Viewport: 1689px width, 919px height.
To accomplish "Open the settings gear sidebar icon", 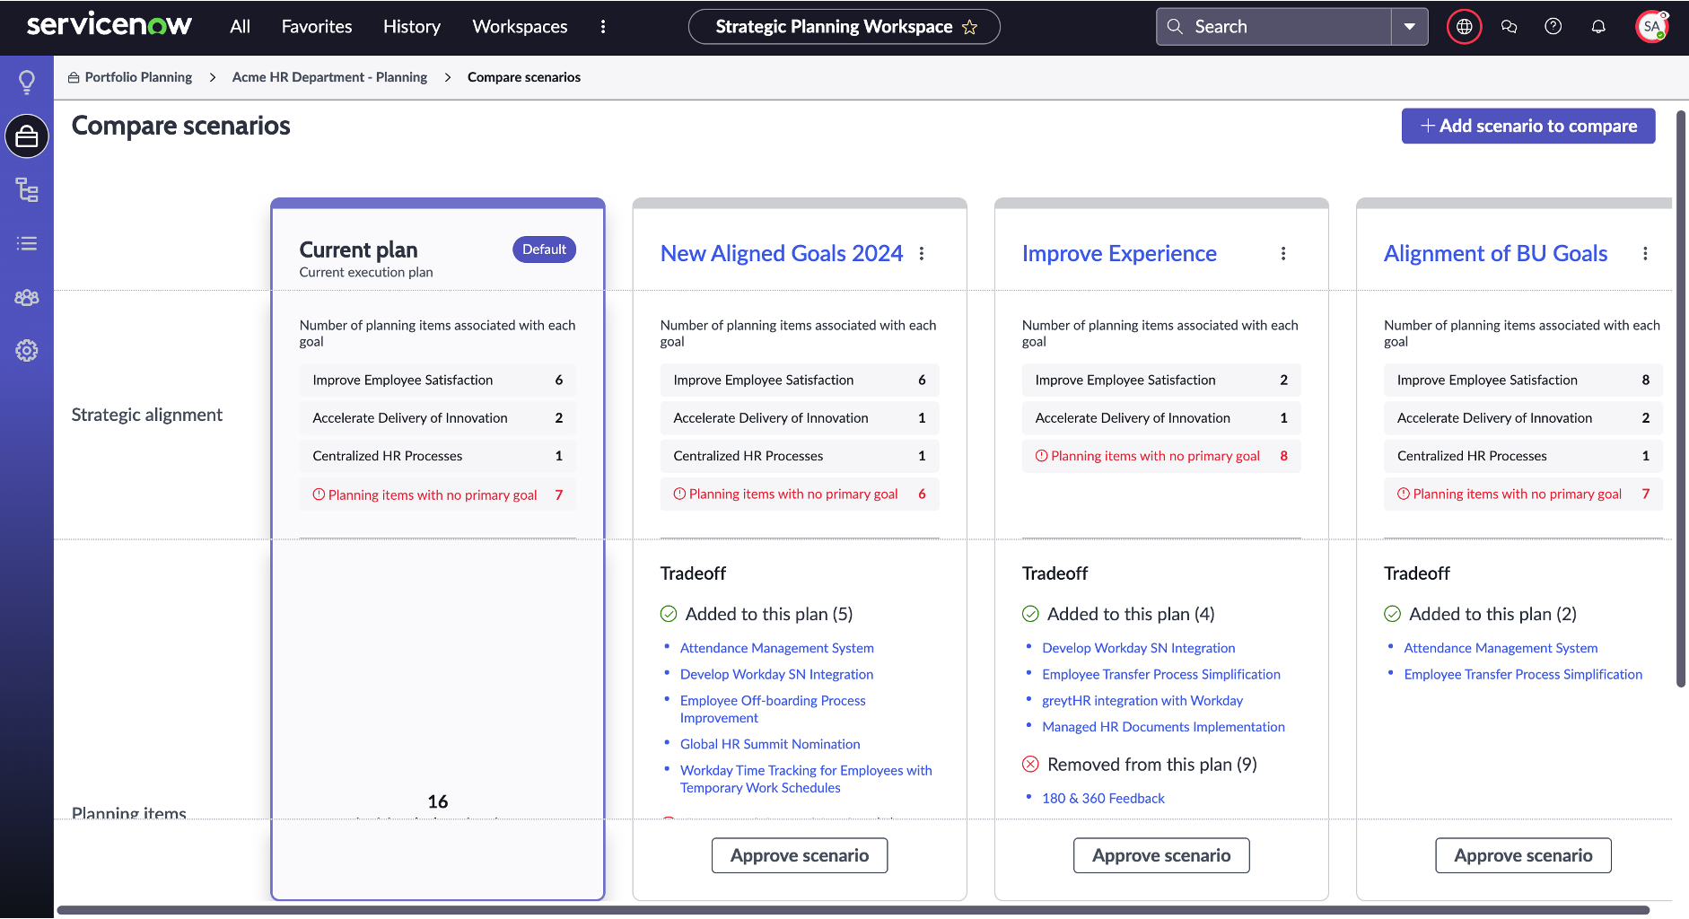I will (27, 350).
